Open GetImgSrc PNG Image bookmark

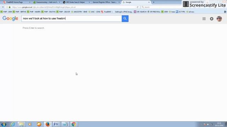point(123,12)
